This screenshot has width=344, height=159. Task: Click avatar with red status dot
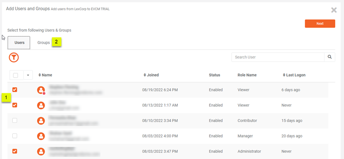pyautogui.click(x=41, y=90)
